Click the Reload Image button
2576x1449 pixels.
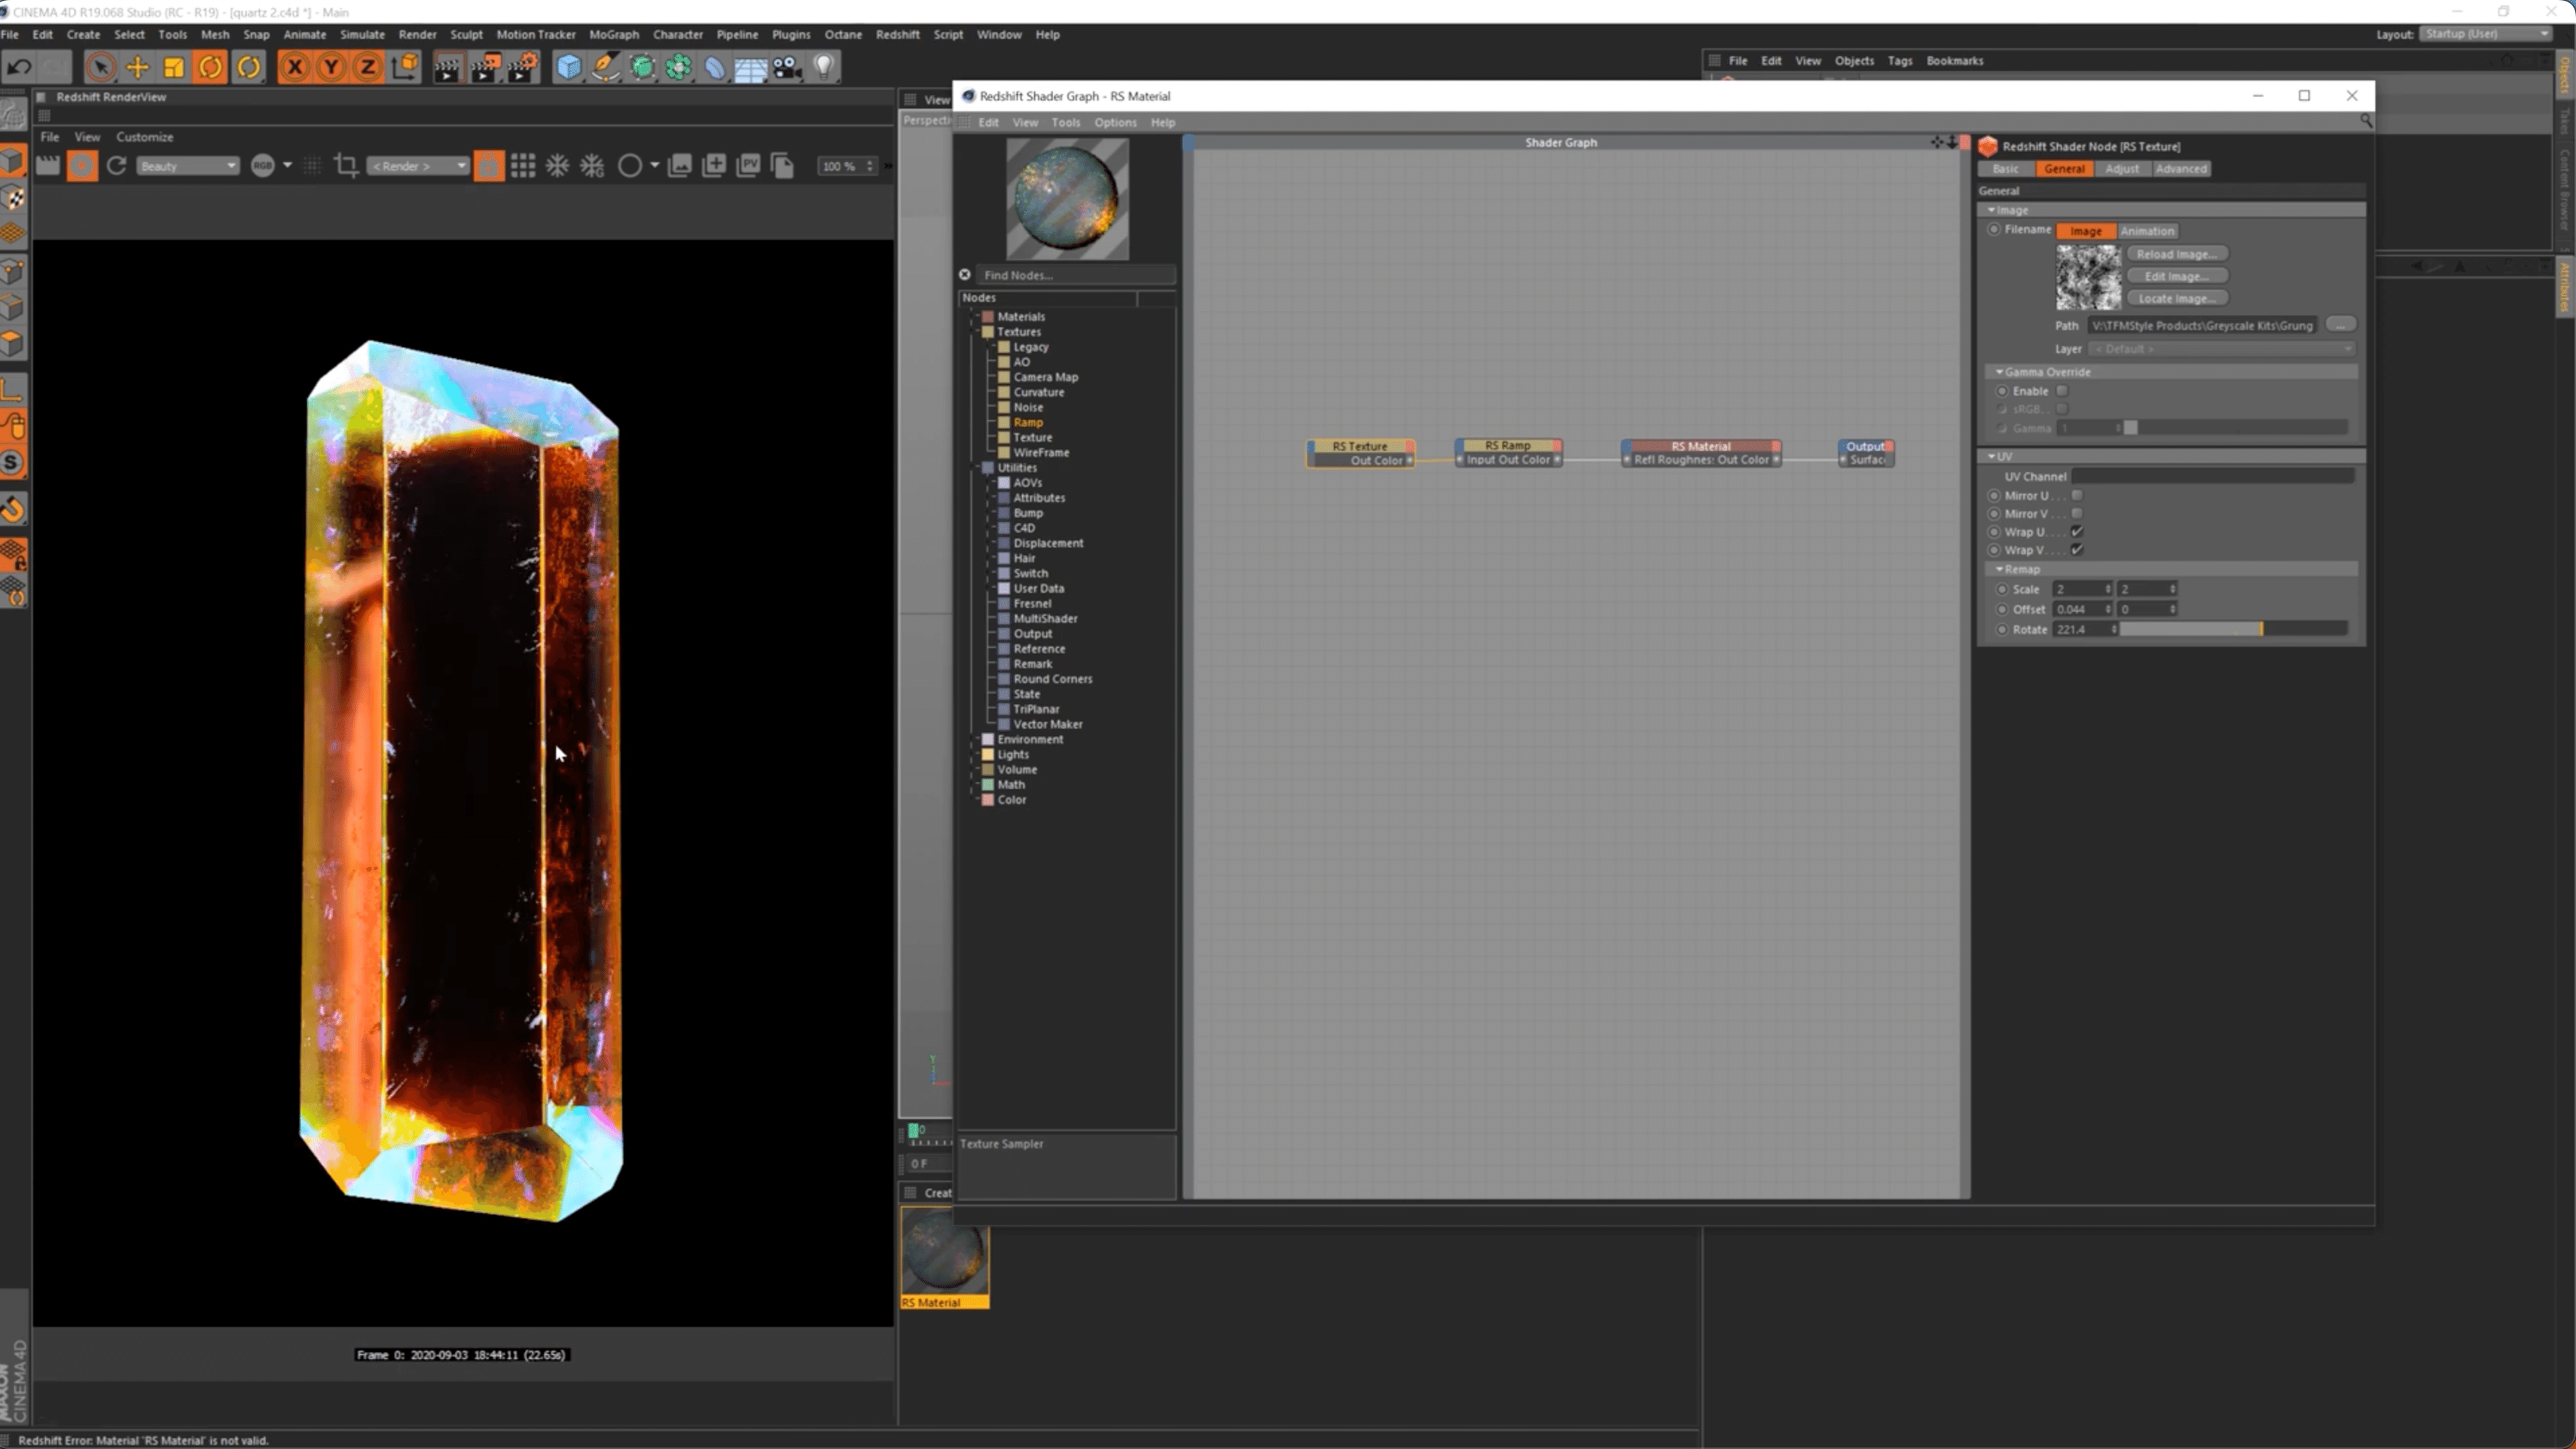click(x=2175, y=254)
